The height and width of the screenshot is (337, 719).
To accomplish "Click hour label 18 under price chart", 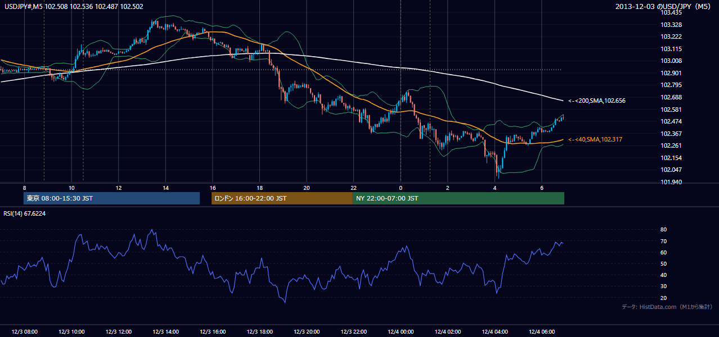I will (259, 188).
